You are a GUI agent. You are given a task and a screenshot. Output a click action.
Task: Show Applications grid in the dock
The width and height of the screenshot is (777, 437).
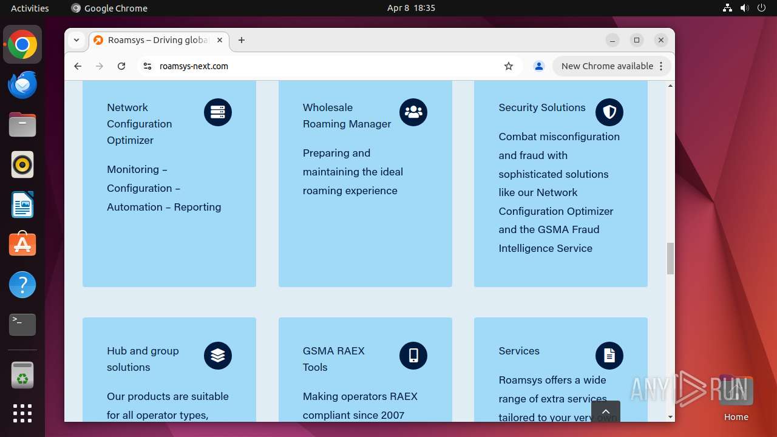coord(22,413)
